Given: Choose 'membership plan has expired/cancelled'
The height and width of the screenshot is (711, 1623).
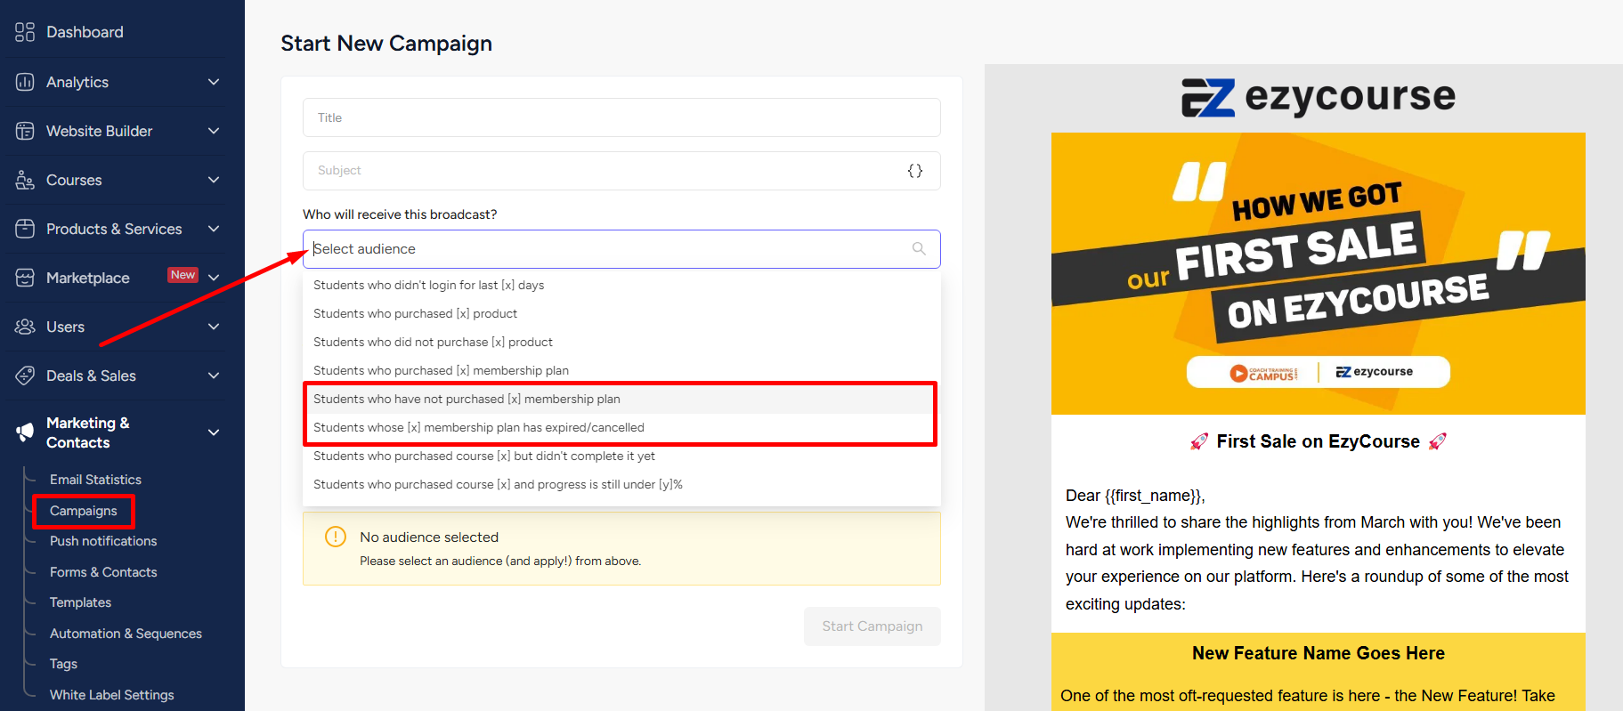Looking at the screenshot, I should tap(621, 428).
